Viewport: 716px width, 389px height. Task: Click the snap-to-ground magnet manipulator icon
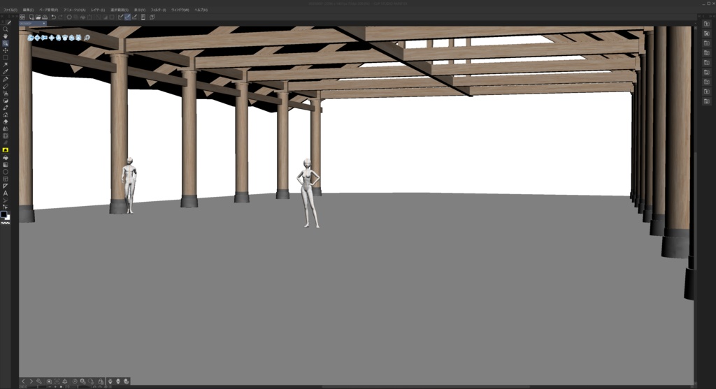(87, 38)
